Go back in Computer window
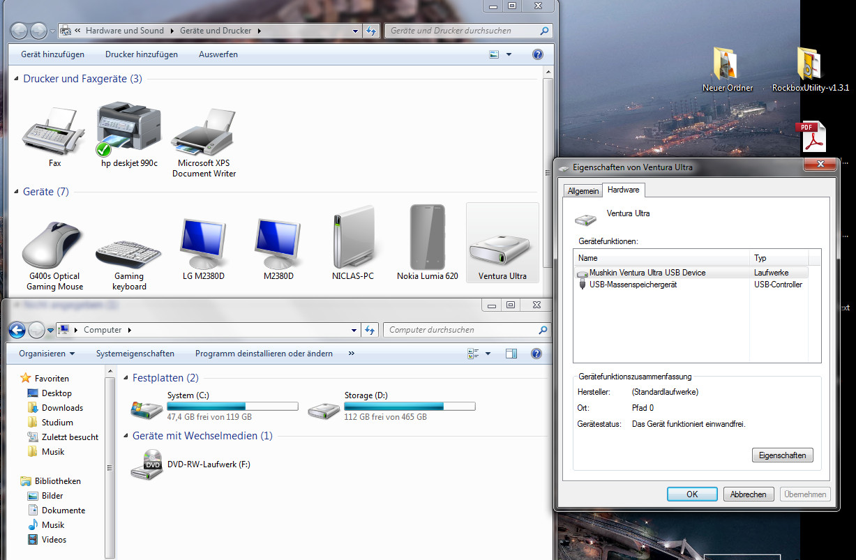856x560 pixels. click(17, 330)
